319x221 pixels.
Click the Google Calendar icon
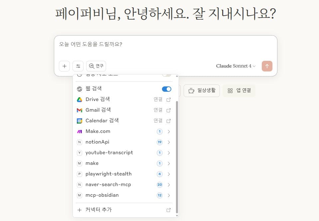pyautogui.click(x=80, y=121)
